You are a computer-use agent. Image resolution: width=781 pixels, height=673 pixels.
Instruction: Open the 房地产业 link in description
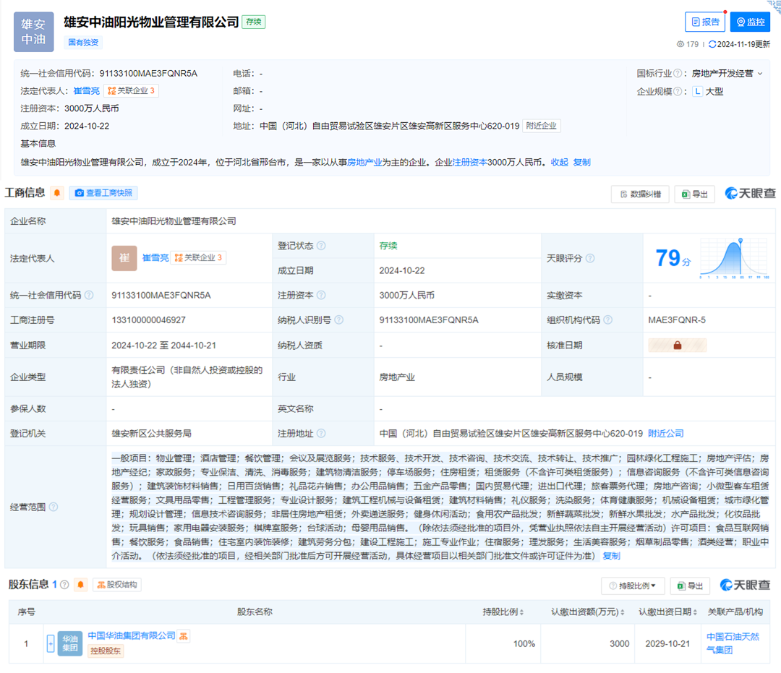(x=364, y=162)
